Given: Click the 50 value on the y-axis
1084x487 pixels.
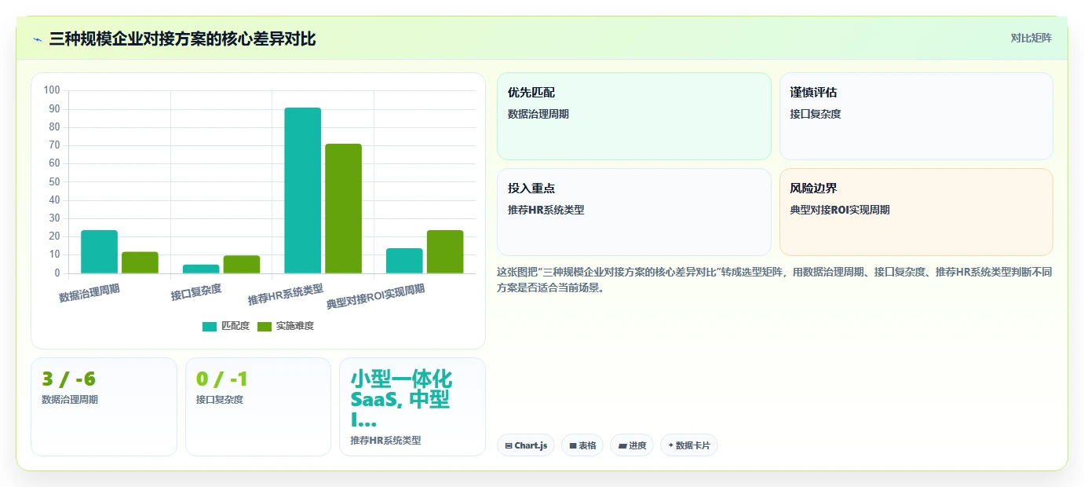Looking at the screenshot, I should click(54, 181).
